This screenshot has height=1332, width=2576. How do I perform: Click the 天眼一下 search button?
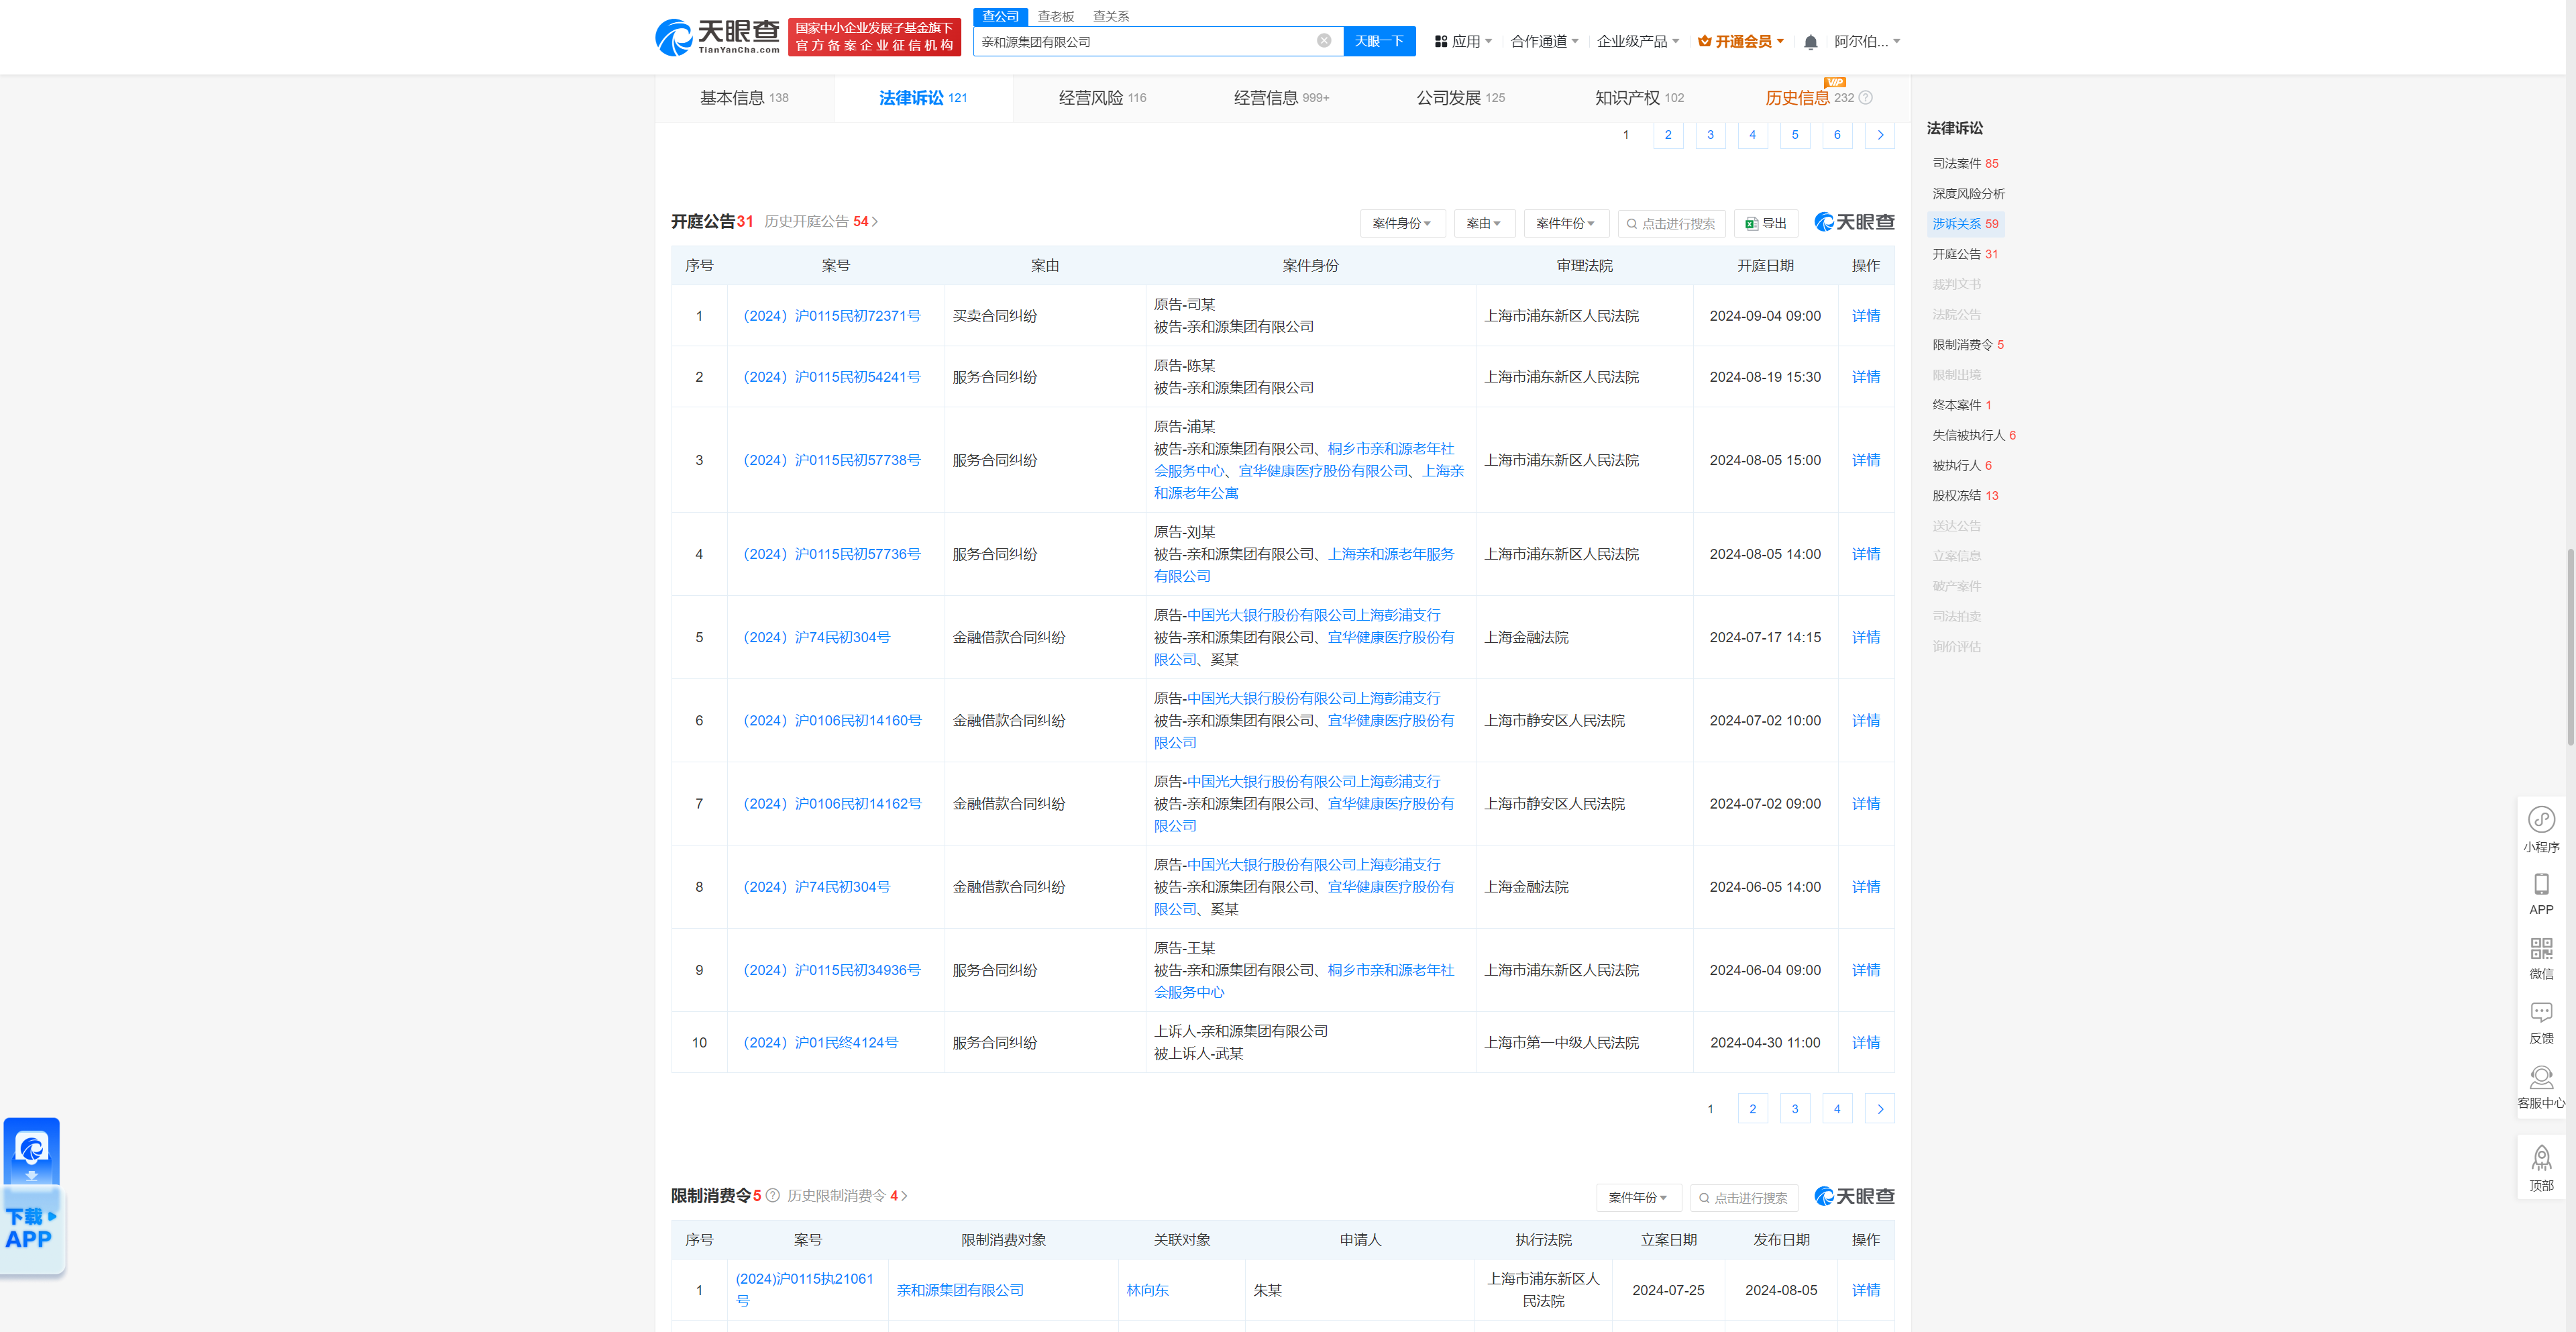pyautogui.click(x=1379, y=41)
